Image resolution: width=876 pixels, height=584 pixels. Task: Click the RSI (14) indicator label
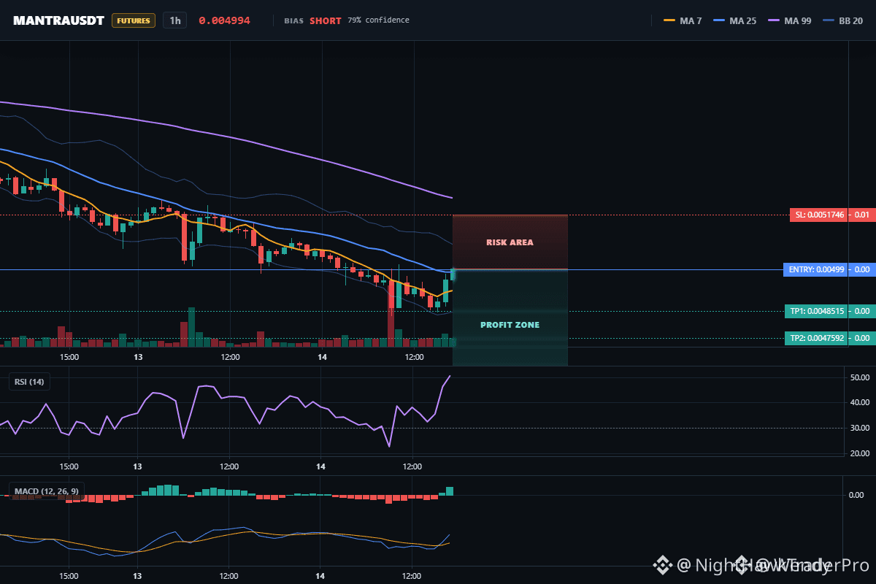pos(29,381)
